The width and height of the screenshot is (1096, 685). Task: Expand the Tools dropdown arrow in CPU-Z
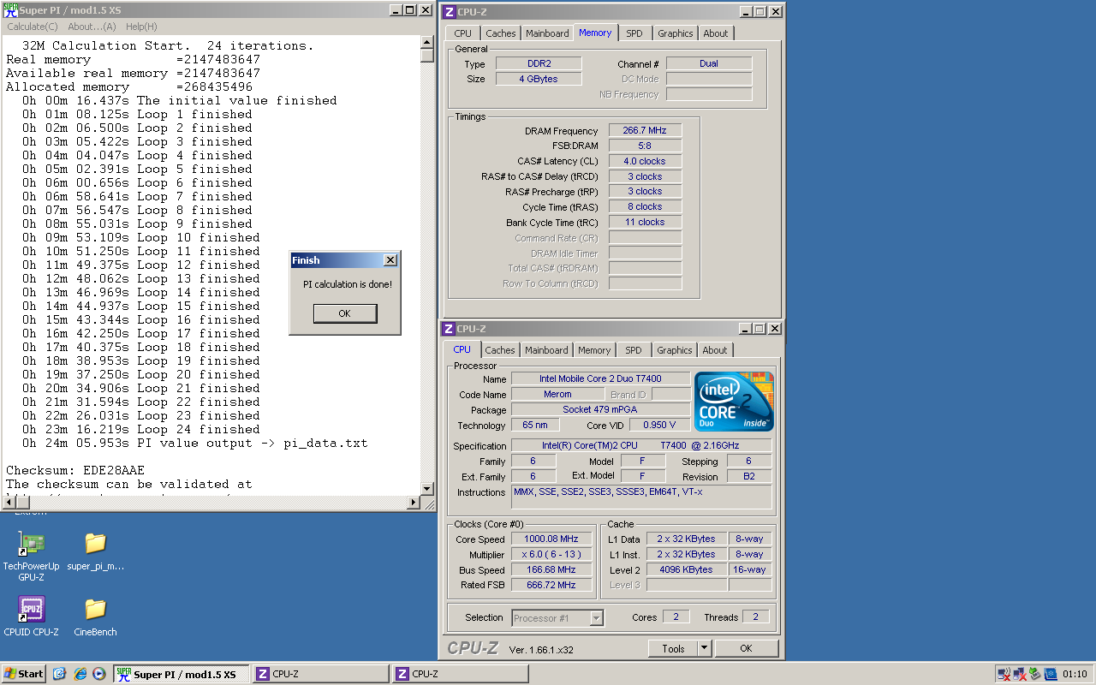[704, 648]
